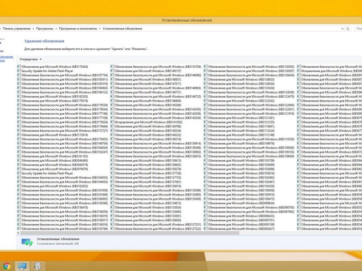
Task: Click the Control Panel taskbar icon
Action: [22, 266]
